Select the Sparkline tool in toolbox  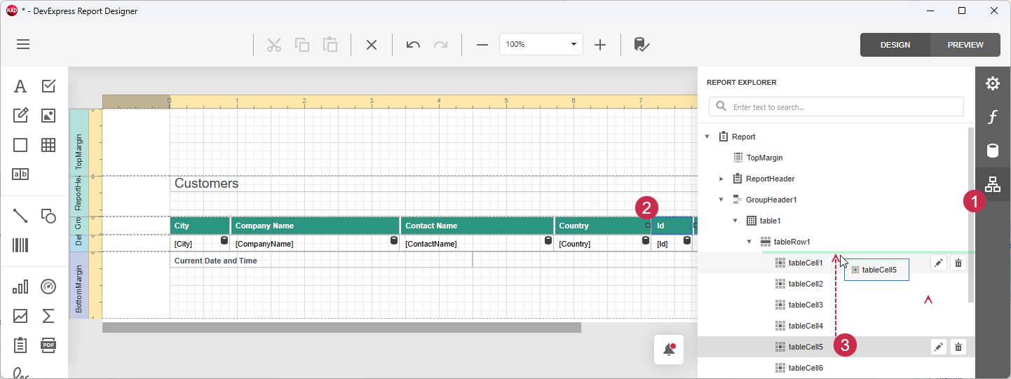tap(20, 316)
